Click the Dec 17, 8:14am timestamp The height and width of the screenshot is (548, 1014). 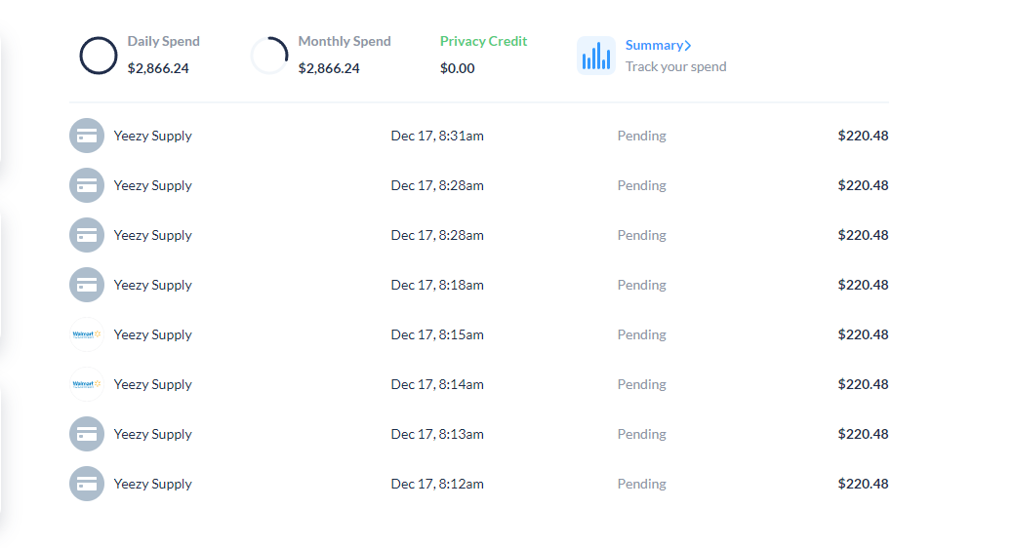pyautogui.click(x=437, y=384)
